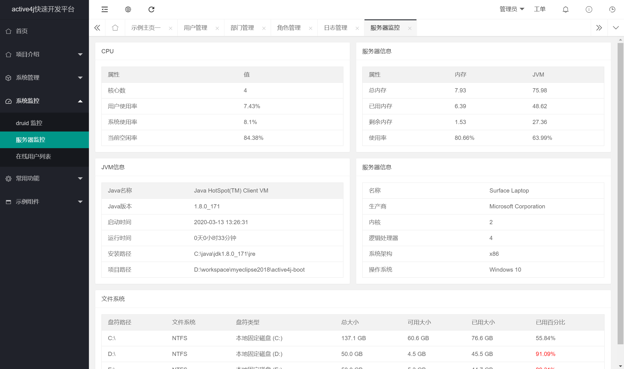The height and width of the screenshot is (369, 624).
Task: Click the 首页 house icon in the sidebar
Action: pyautogui.click(x=9, y=31)
